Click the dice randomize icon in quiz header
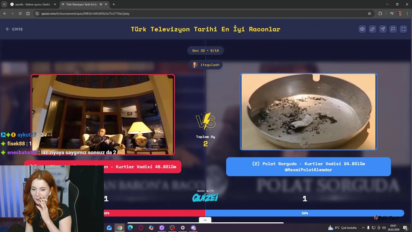The height and width of the screenshot is (232, 412). (x=372, y=29)
